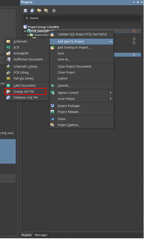Choose Save in the context menu

pyautogui.click(x=61, y=53)
